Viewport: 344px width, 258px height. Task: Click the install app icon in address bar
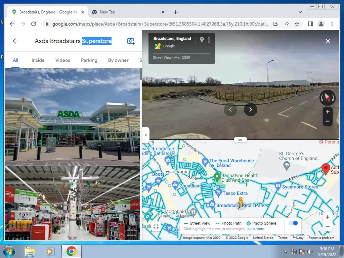coord(275,24)
